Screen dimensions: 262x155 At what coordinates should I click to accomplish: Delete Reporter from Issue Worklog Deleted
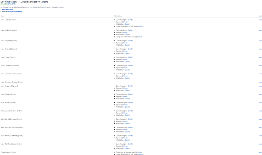point(125,146)
